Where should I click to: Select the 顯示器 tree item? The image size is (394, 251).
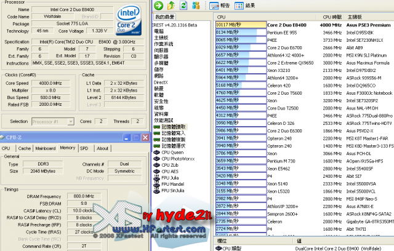click(x=161, y=57)
